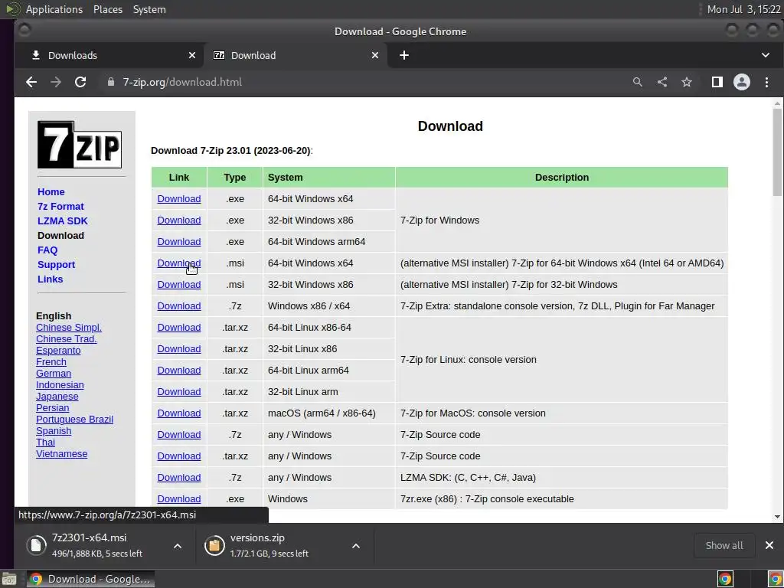Viewport: 784px width, 588px height.
Task: Click the 7z2301-x64.msi file icon in download bar
Action: point(36,545)
